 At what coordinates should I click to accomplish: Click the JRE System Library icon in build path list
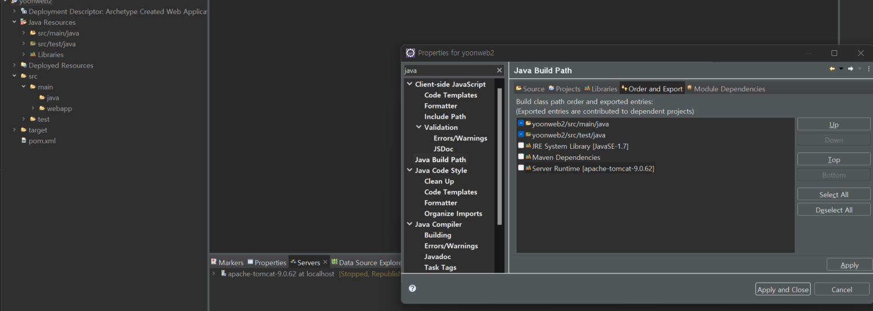(x=528, y=146)
